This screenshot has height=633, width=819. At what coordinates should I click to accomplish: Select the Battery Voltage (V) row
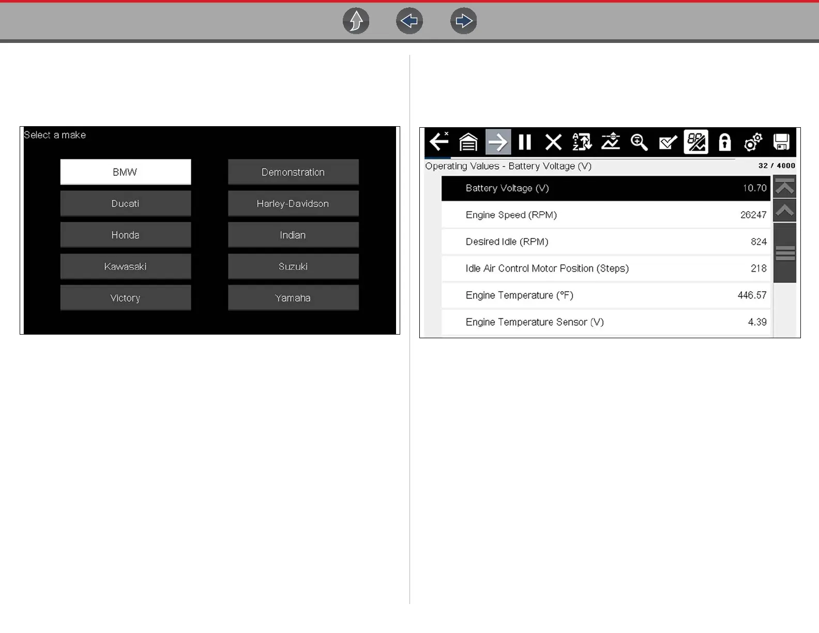pyautogui.click(x=606, y=188)
